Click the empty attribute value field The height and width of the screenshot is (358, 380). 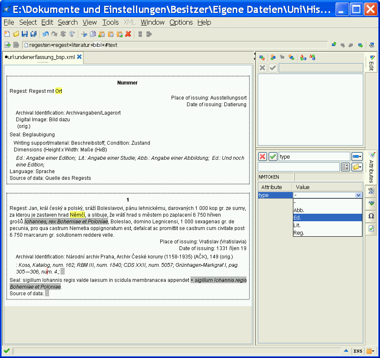tap(299, 167)
